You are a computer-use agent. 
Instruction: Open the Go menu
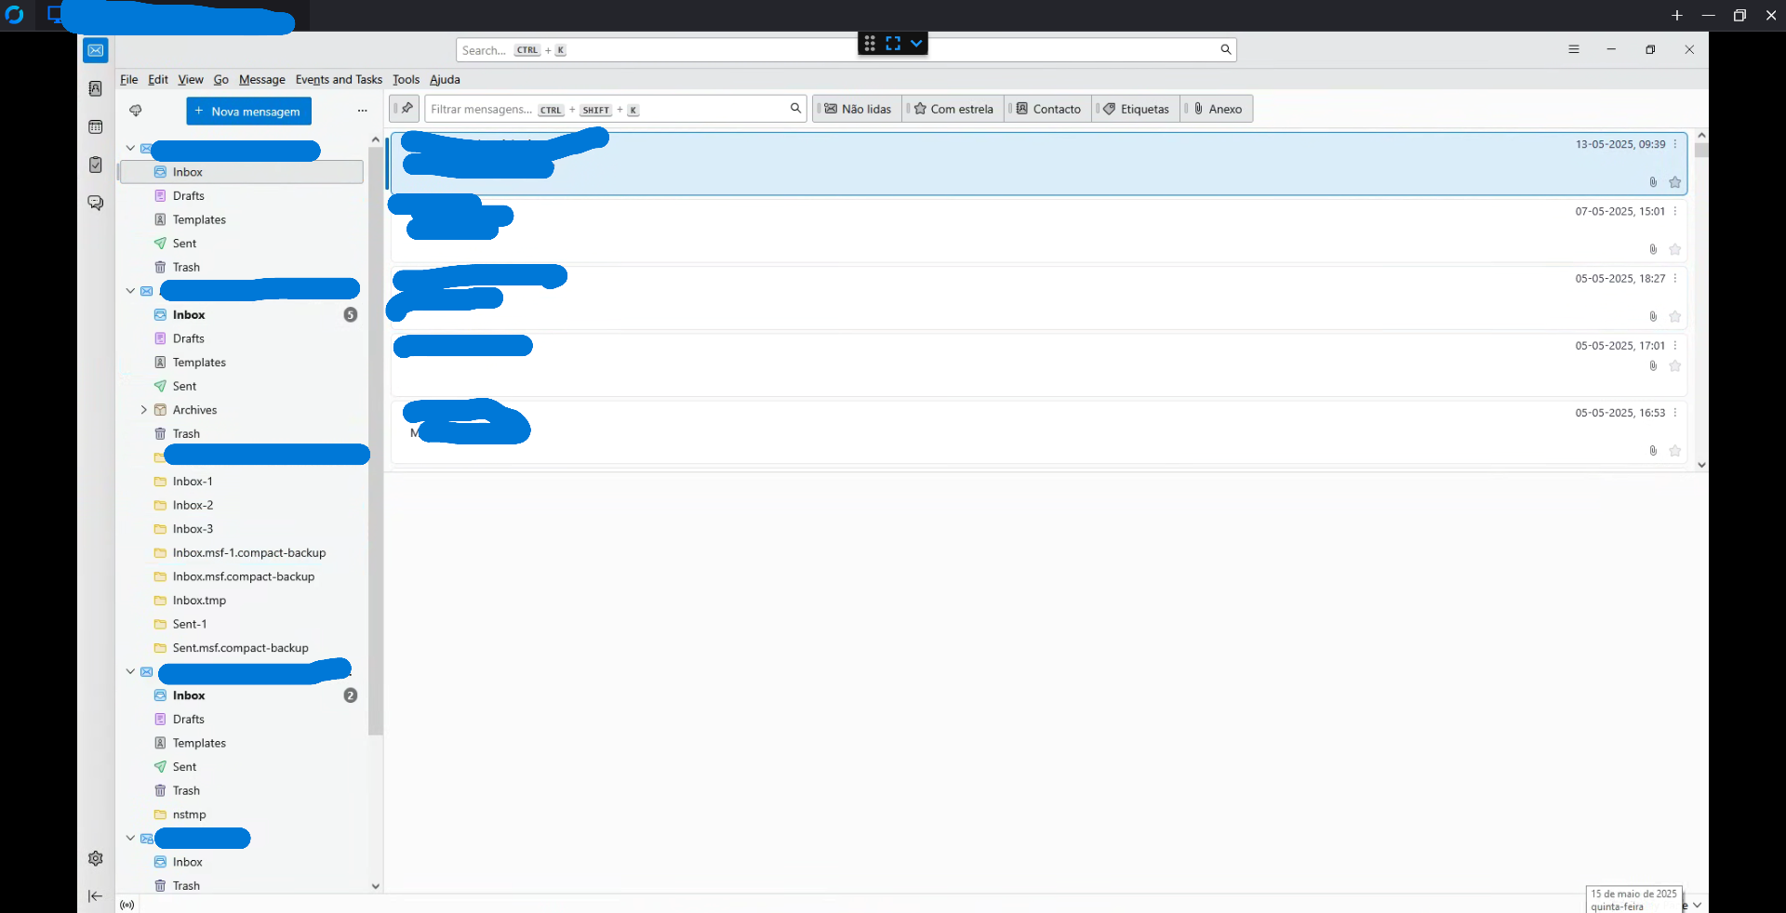pyautogui.click(x=220, y=80)
